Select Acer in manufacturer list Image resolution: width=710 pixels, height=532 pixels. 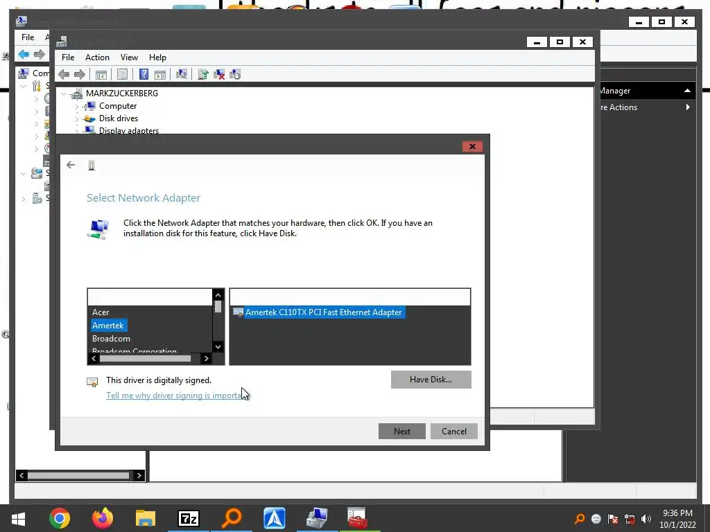click(x=101, y=312)
